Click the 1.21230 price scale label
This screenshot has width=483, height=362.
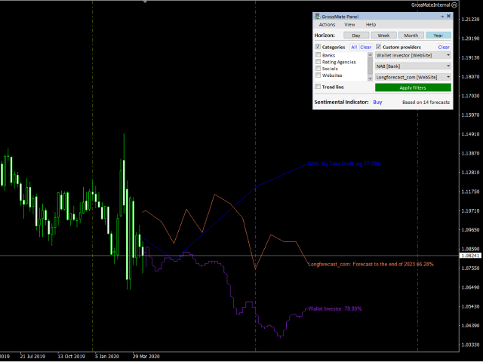(470, 20)
